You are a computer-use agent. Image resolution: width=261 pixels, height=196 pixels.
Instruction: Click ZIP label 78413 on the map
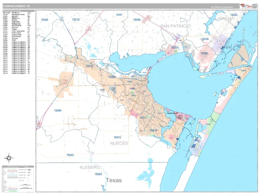(x=143, y=118)
